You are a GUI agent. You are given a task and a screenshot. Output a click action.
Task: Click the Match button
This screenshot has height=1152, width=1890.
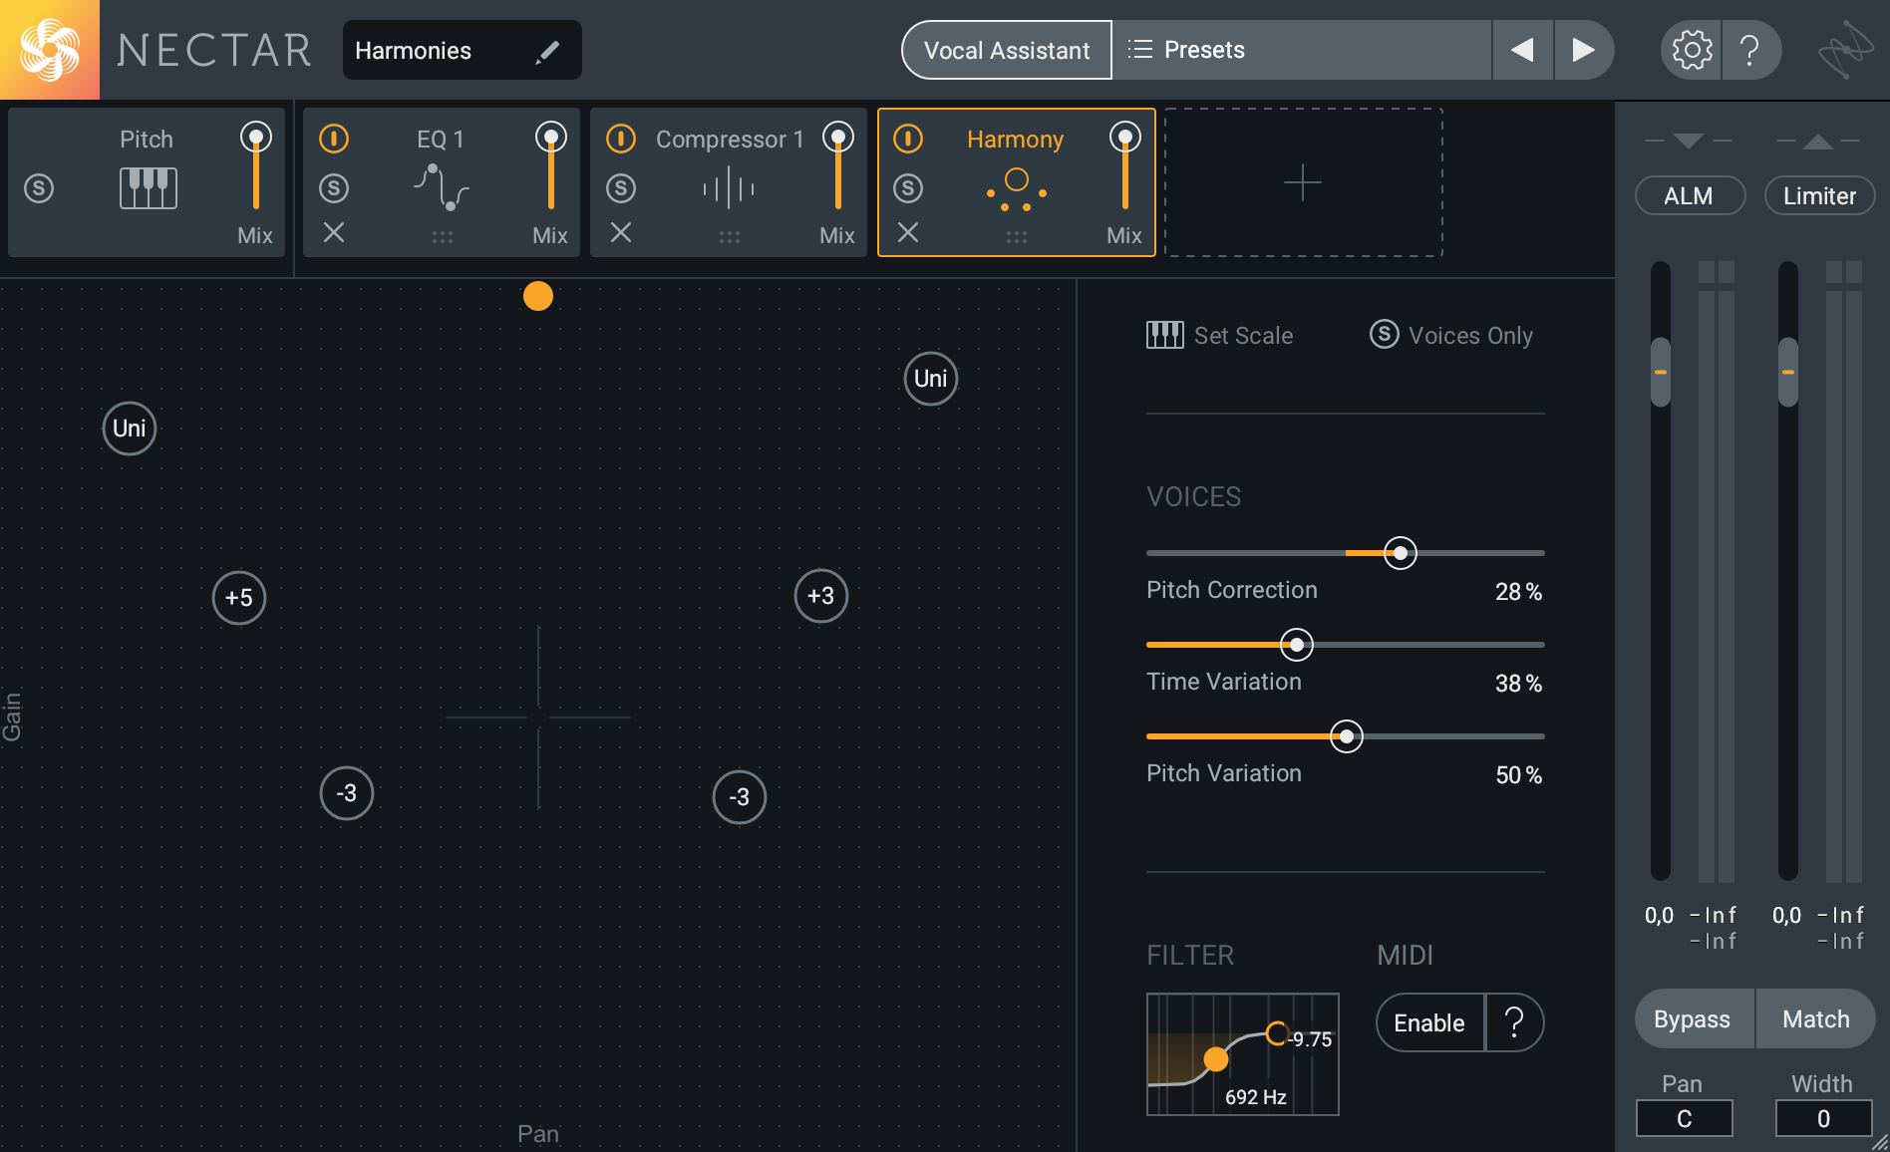pyautogui.click(x=1815, y=1018)
